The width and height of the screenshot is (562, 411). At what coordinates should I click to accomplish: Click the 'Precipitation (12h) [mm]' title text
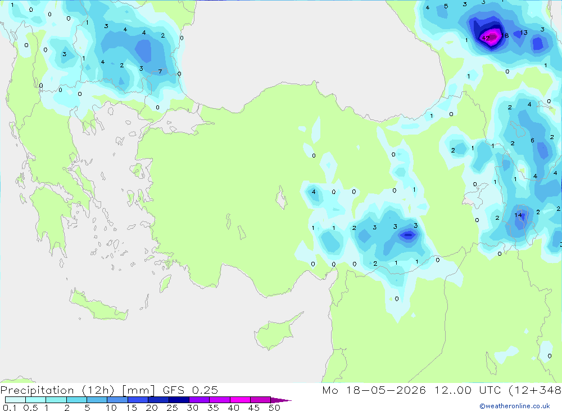pos(78,390)
